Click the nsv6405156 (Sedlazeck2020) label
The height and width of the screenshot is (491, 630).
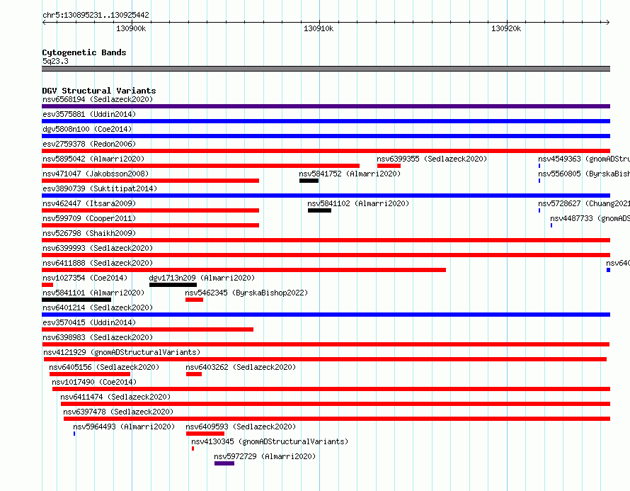coord(104,367)
